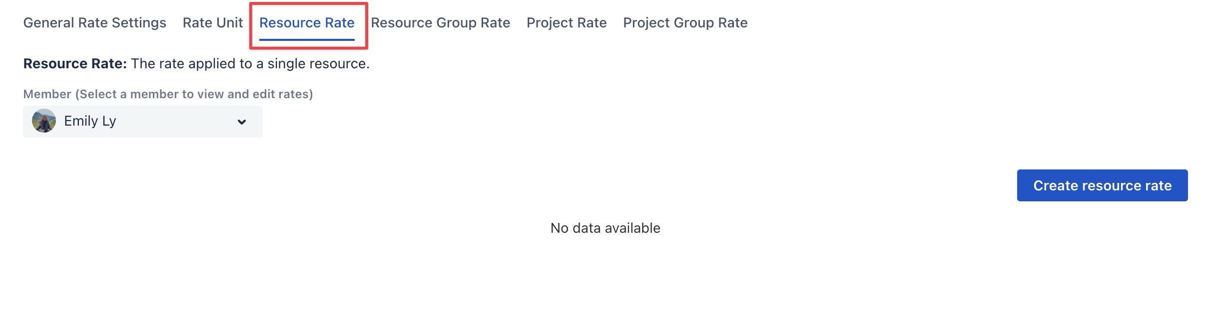1205x311 pixels.
Task: Open the Resource Group Rate tab
Action: tap(440, 23)
